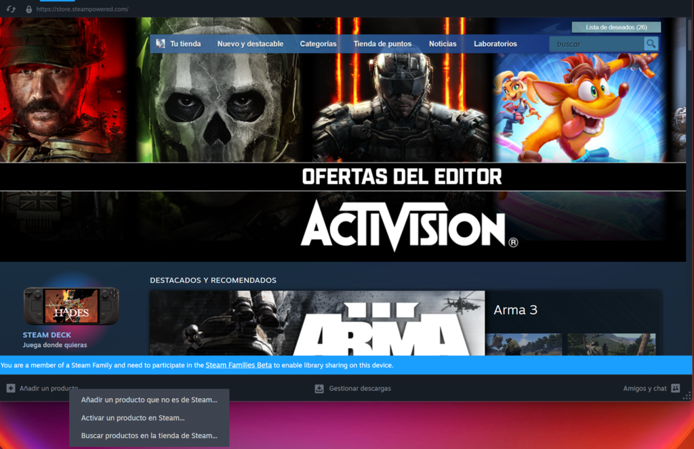Open the Arma 3 store page title

coord(516,309)
